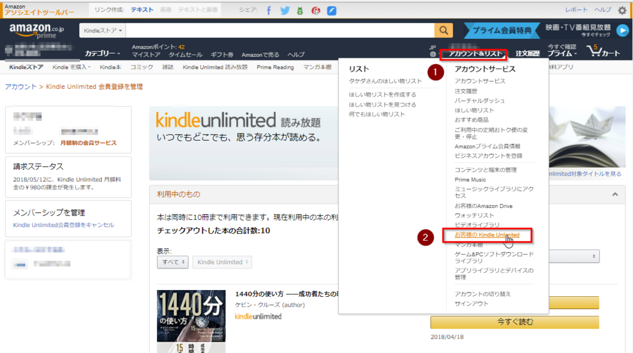Select サインアウト menu entry
This screenshot has height=353, width=633.
[x=472, y=304]
